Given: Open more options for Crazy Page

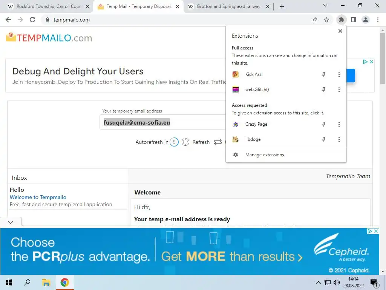Looking at the screenshot, I should (339, 124).
